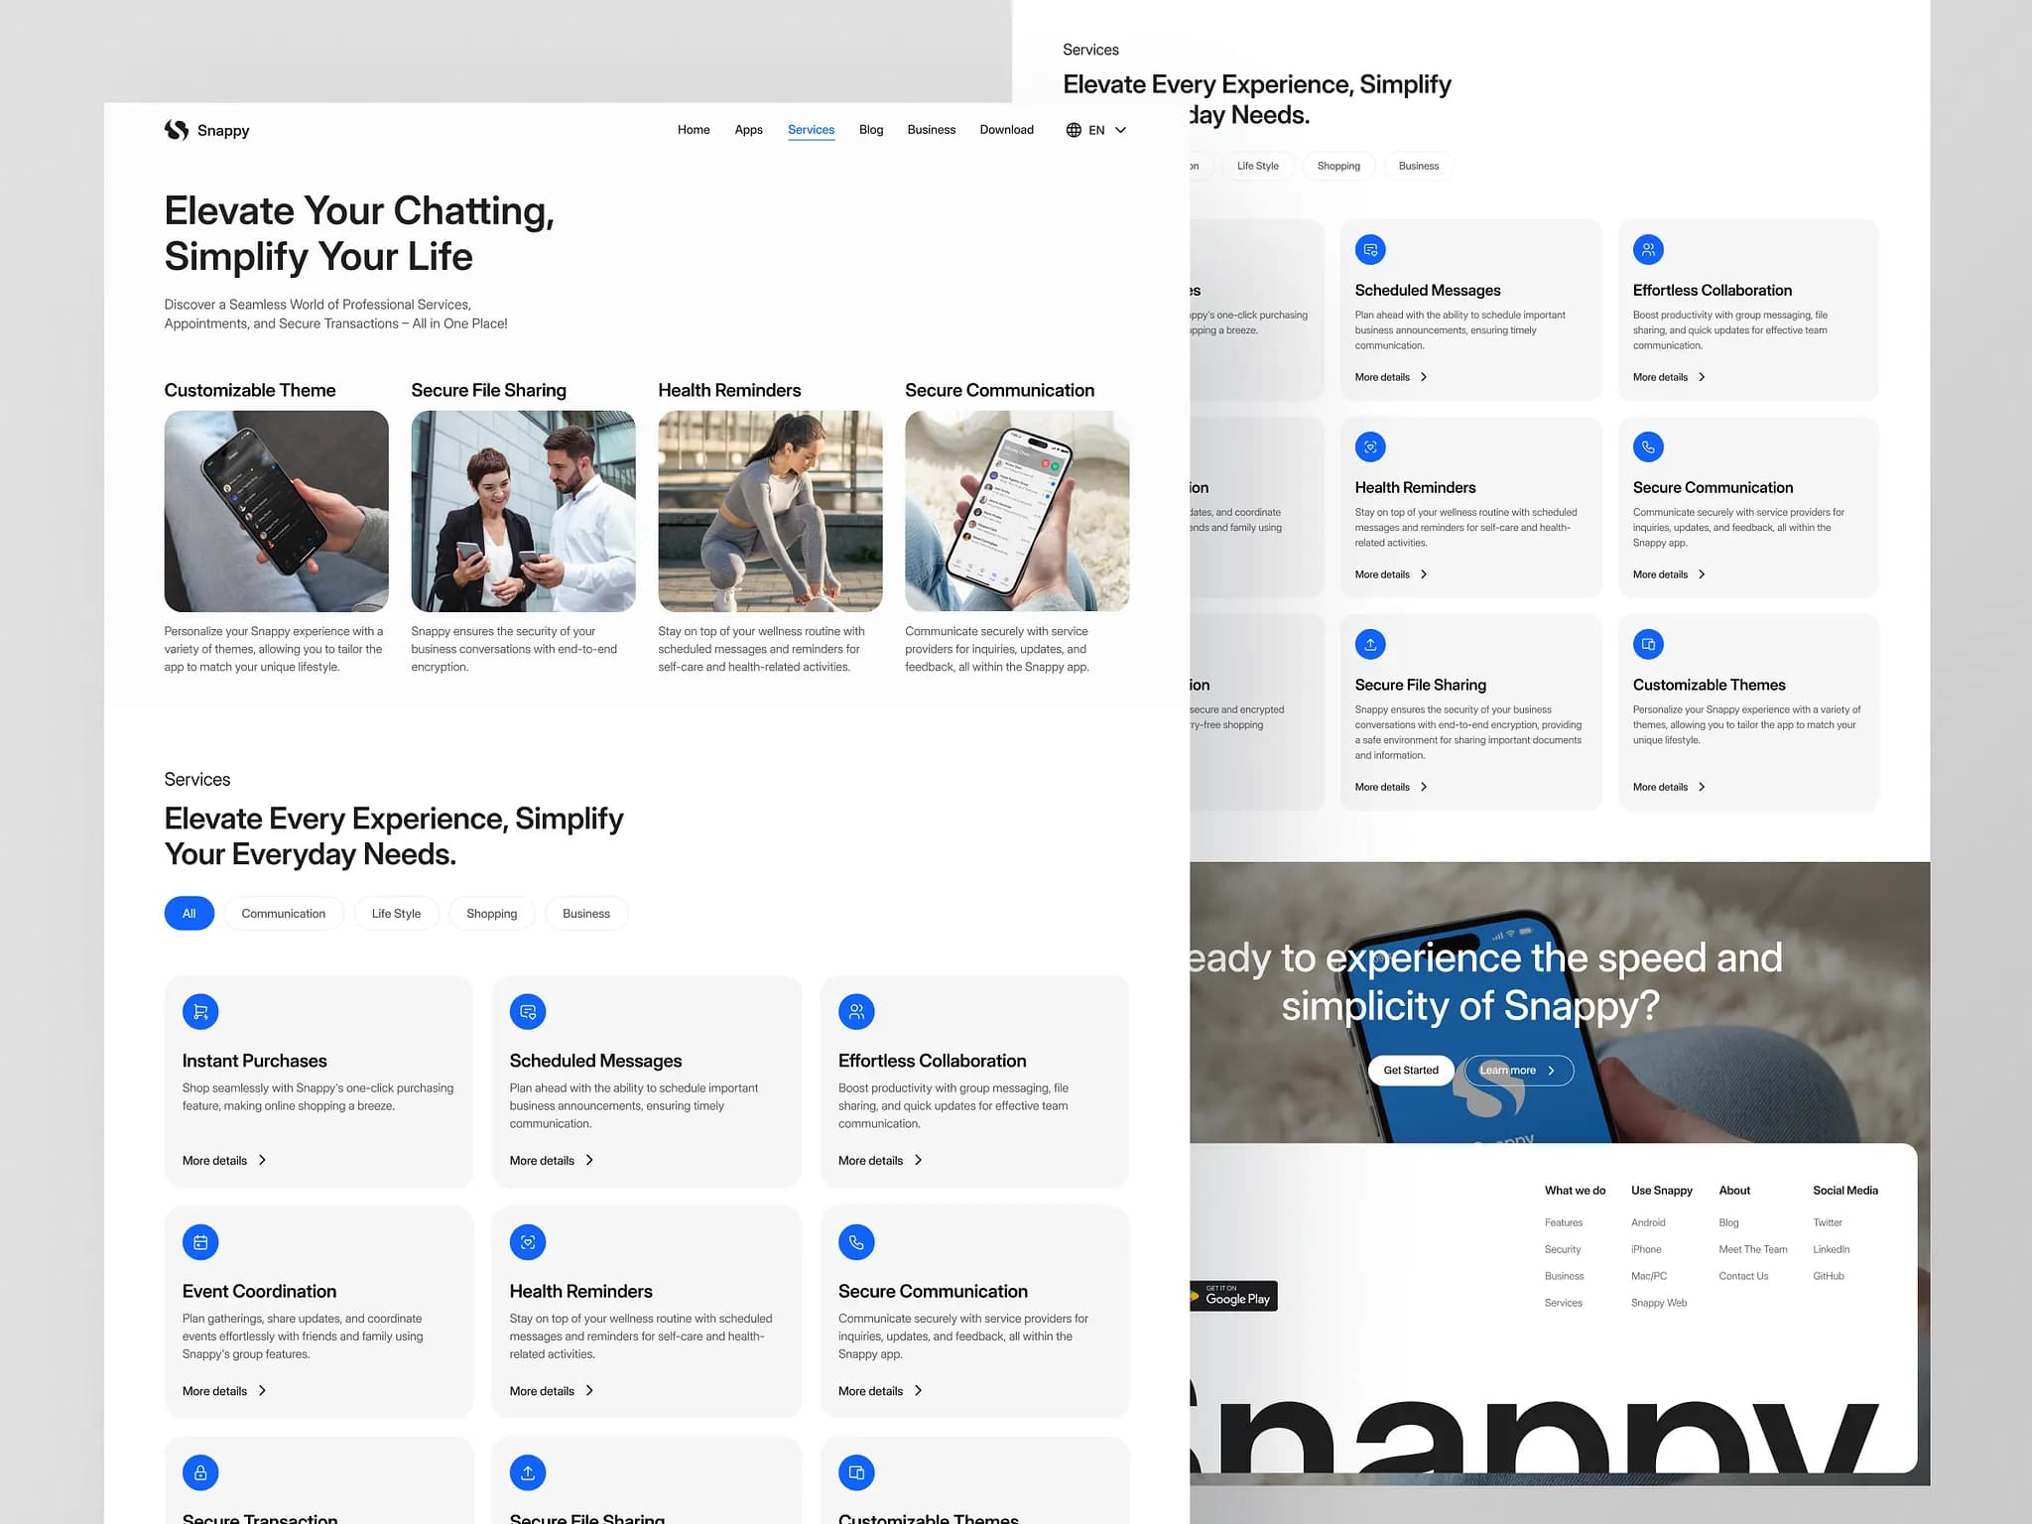
Task: Open the Apps menu item
Action: tap(748, 130)
